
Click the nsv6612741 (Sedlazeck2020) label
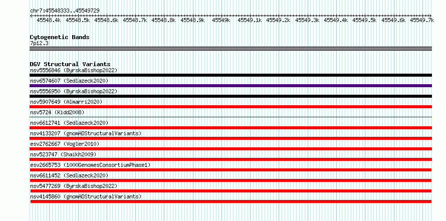tap(69, 123)
